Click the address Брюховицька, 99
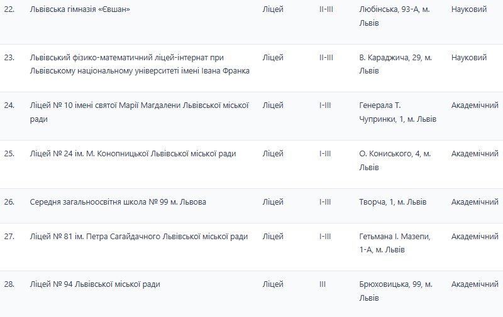Screen dimensions: 503x317 (x=395, y=291)
